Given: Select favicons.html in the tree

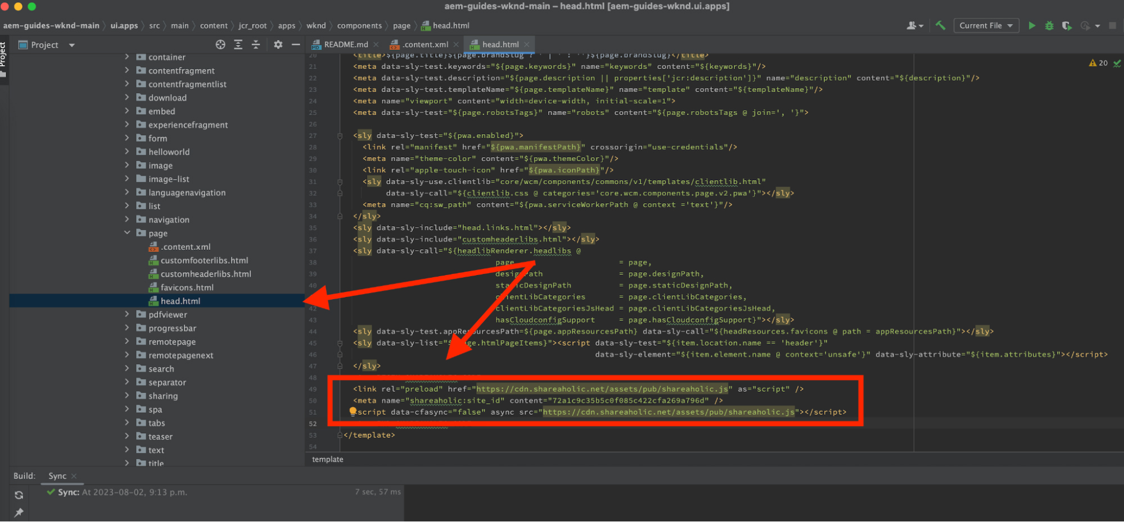Looking at the screenshot, I should 187,287.
